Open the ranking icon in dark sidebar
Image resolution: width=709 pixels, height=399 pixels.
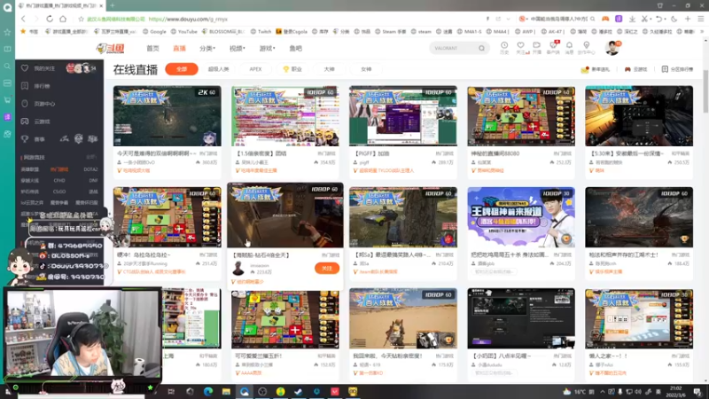pos(25,86)
